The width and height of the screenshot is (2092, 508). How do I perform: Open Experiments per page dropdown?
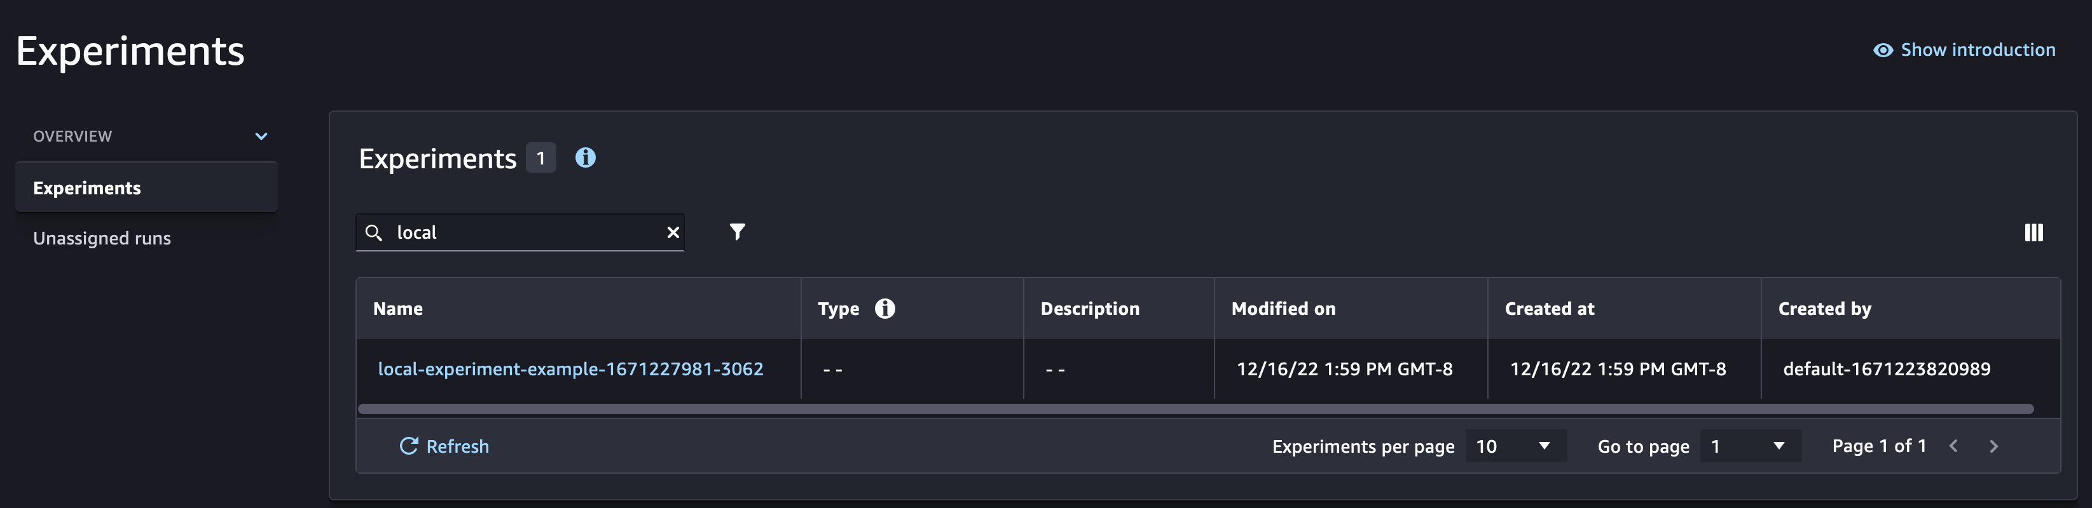1515,446
